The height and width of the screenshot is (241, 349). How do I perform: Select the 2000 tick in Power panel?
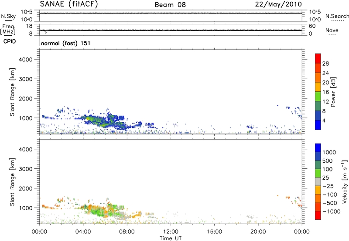25,98
